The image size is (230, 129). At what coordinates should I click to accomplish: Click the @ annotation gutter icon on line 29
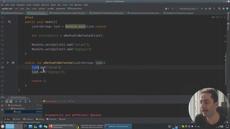click(13, 63)
